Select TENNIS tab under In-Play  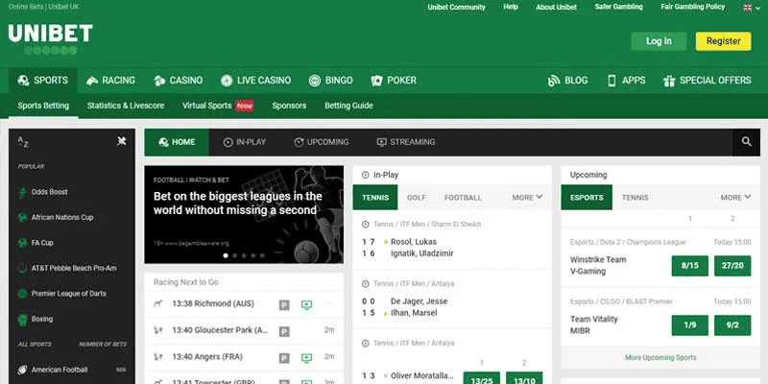[375, 198]
